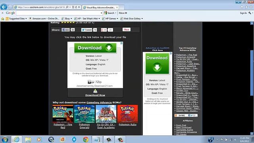Open Rom Find affiliate link
Viewport: 254px width, 143px height.
[181, 125]
